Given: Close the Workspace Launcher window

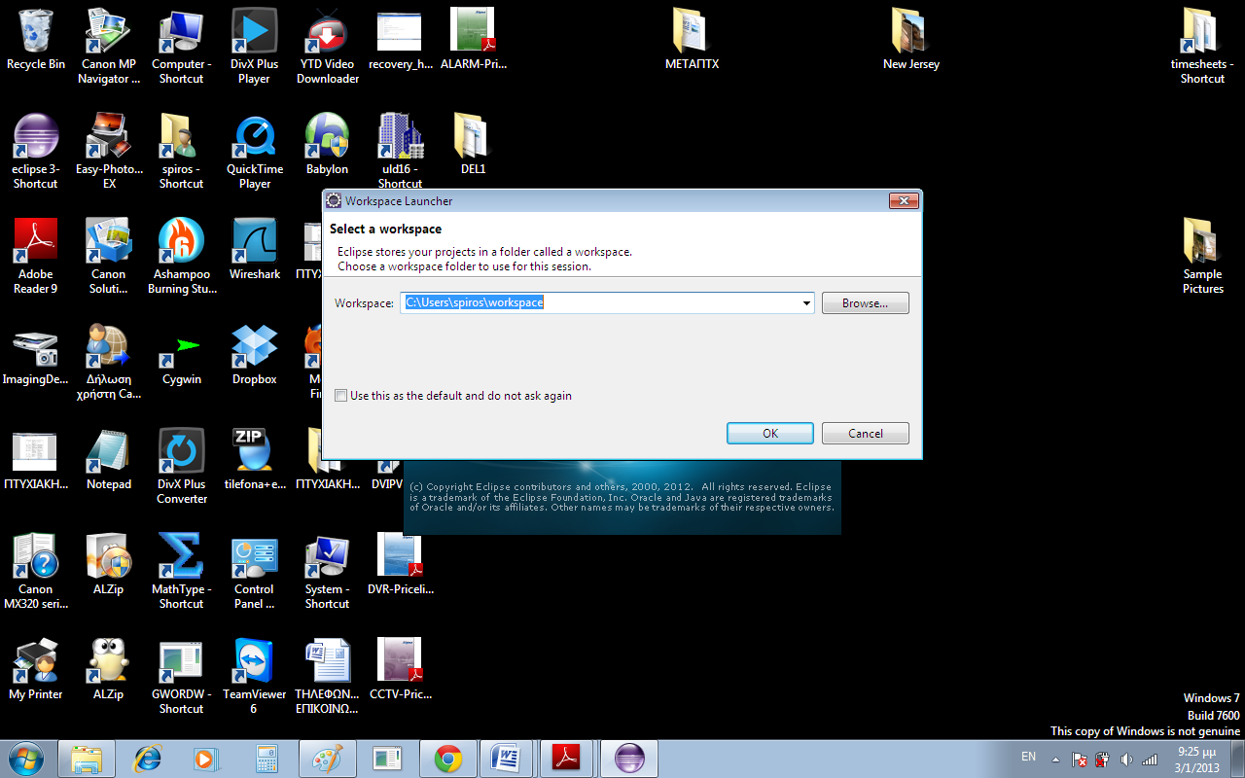Looking at the screenshot, I should click(x=904, y=201).
